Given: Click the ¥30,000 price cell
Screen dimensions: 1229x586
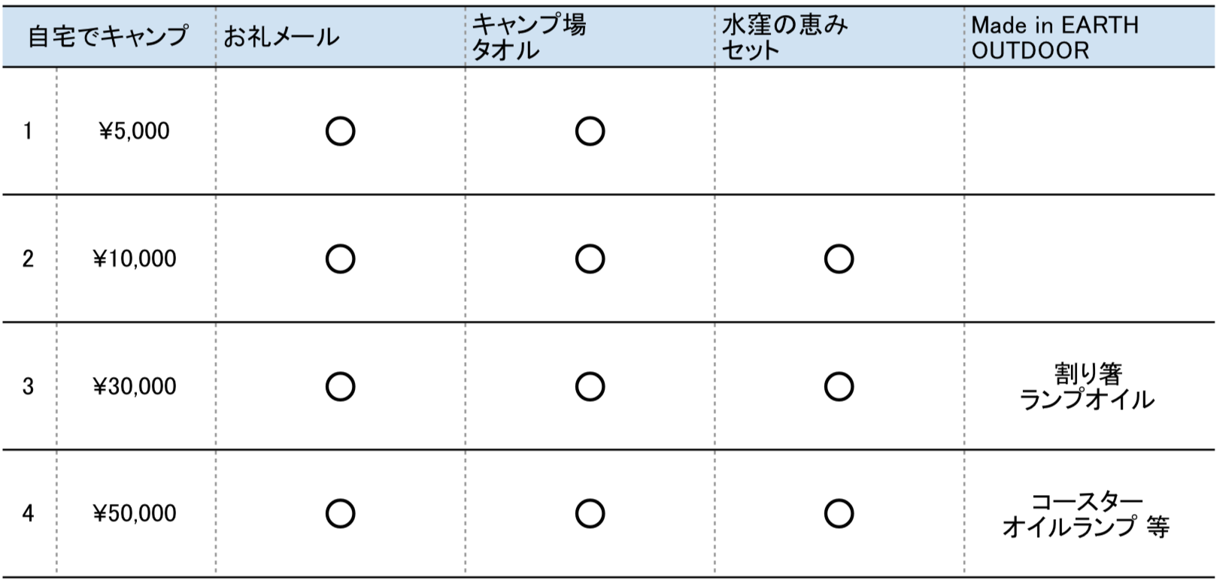Looking at the screenshot, I should (x=135, y=387).
